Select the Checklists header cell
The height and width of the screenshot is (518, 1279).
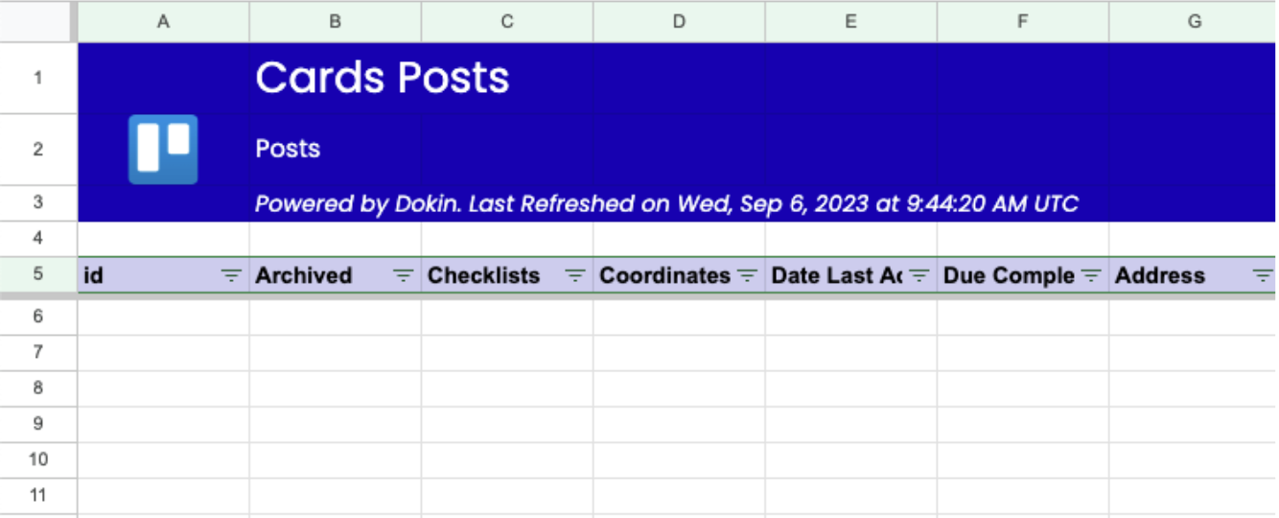click(x=485, y=276)
